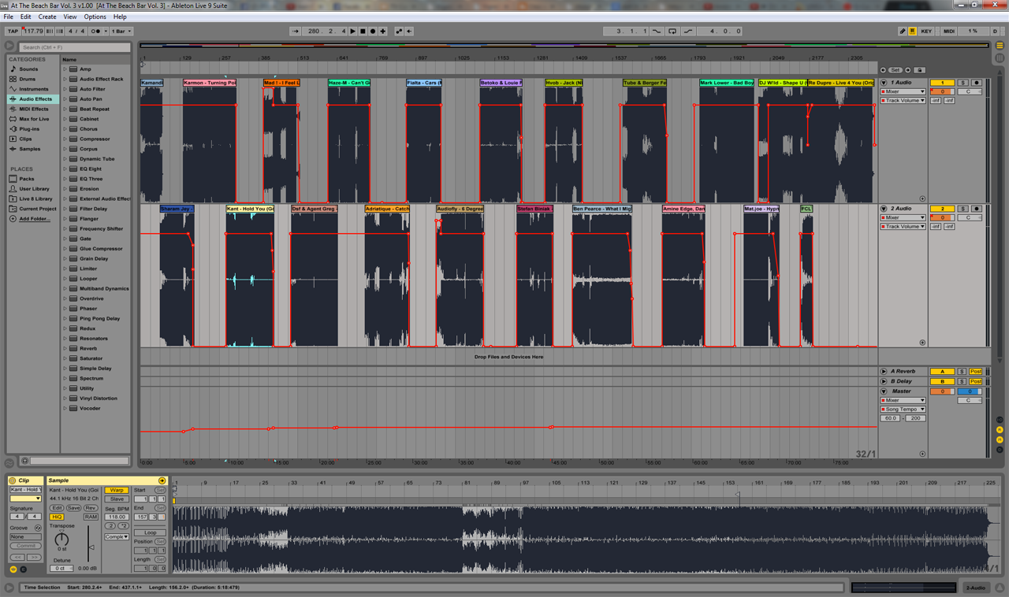Screen dimensions: 1009x597
Task: Open the quantization menu showing 1 Bar
Action: point(122,32)
